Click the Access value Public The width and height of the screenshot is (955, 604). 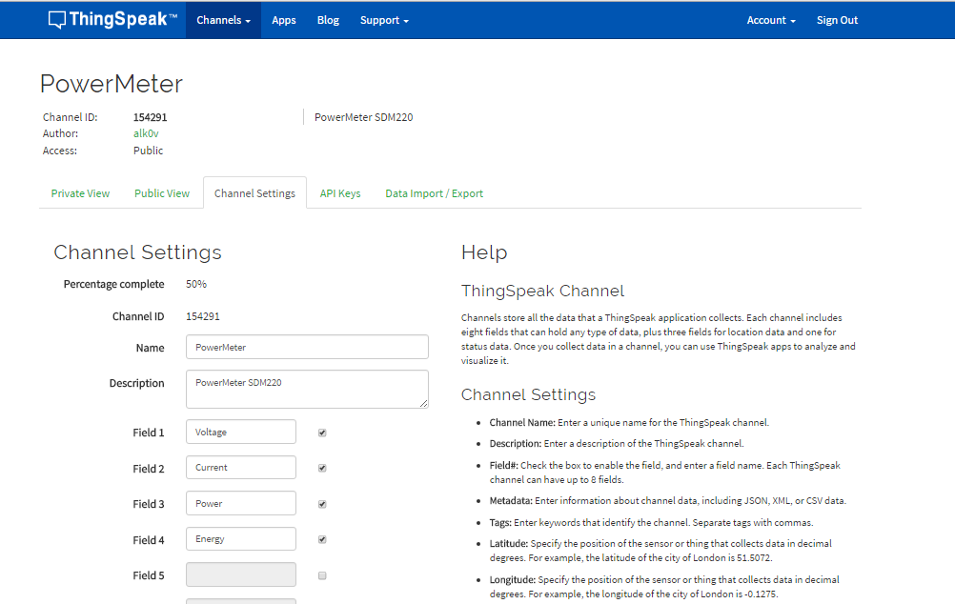(x=148, y=151)
